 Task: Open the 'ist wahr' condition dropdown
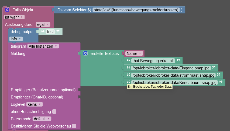(14, 17)
